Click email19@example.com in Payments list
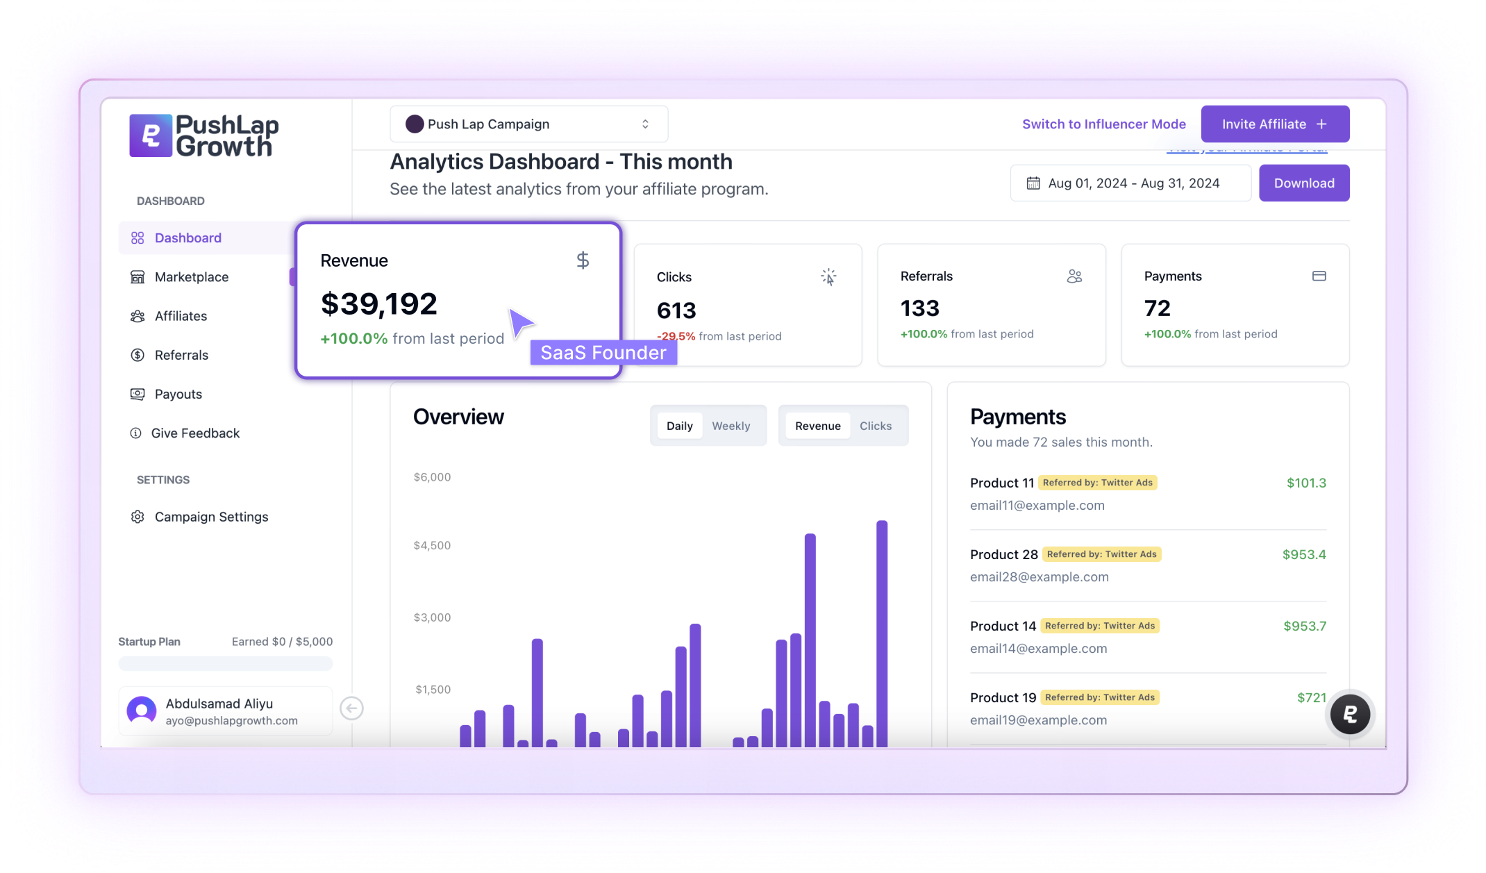The height and width of the screenshot is (873, 1486). pos(1038,720)
